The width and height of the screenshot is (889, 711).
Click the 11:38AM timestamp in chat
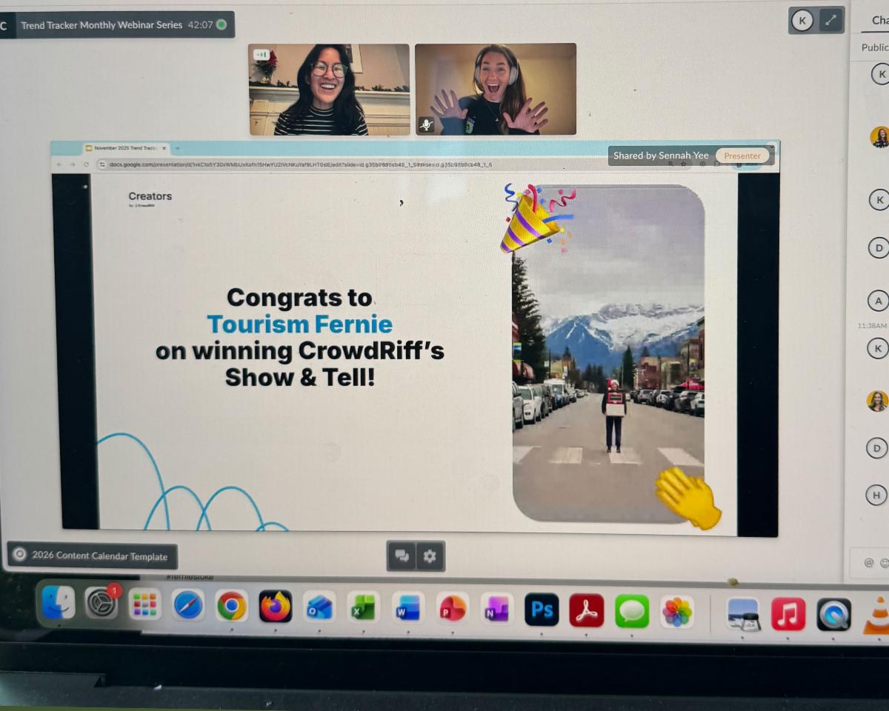[x=872, y=326]
